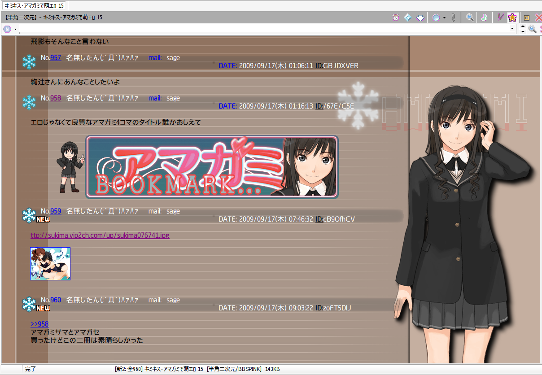Click the snowflake icon beside post 958

click(x=29, y=102)
